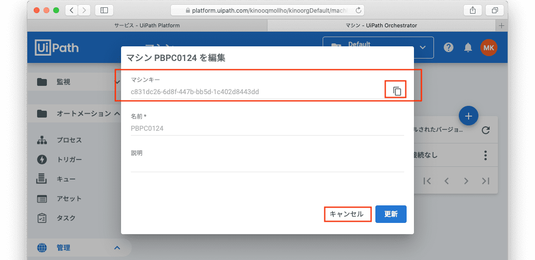
Task: Click the blue add machine plus button
Action: click(x=469, y=116)
